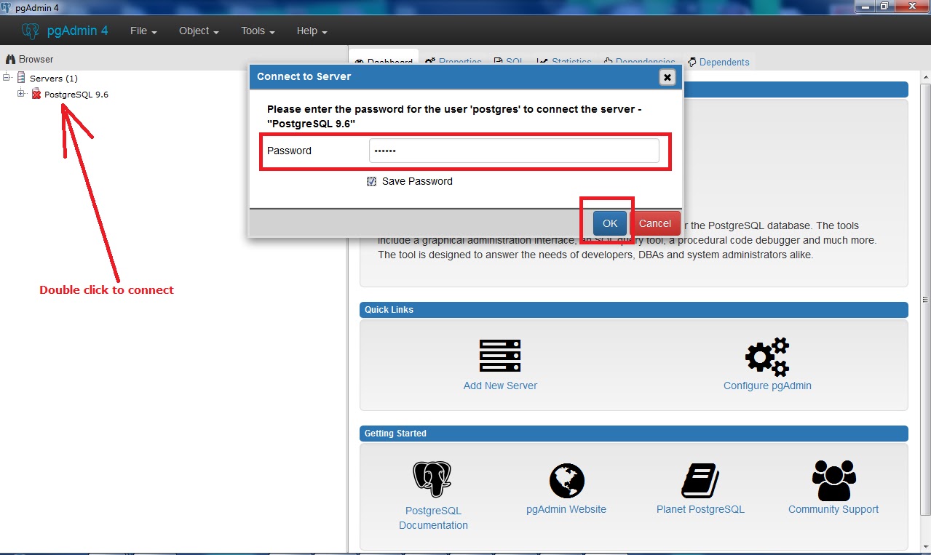Click the PostgreSQL Documentation elephant icon

[432, 480]
